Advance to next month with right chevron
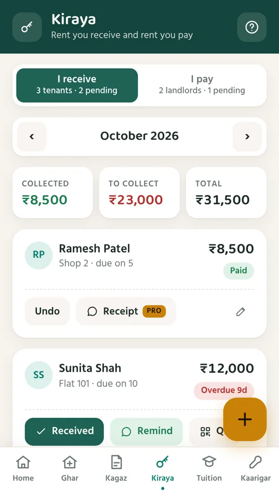This screenshot has height=497, width=279. pos(247,137)
